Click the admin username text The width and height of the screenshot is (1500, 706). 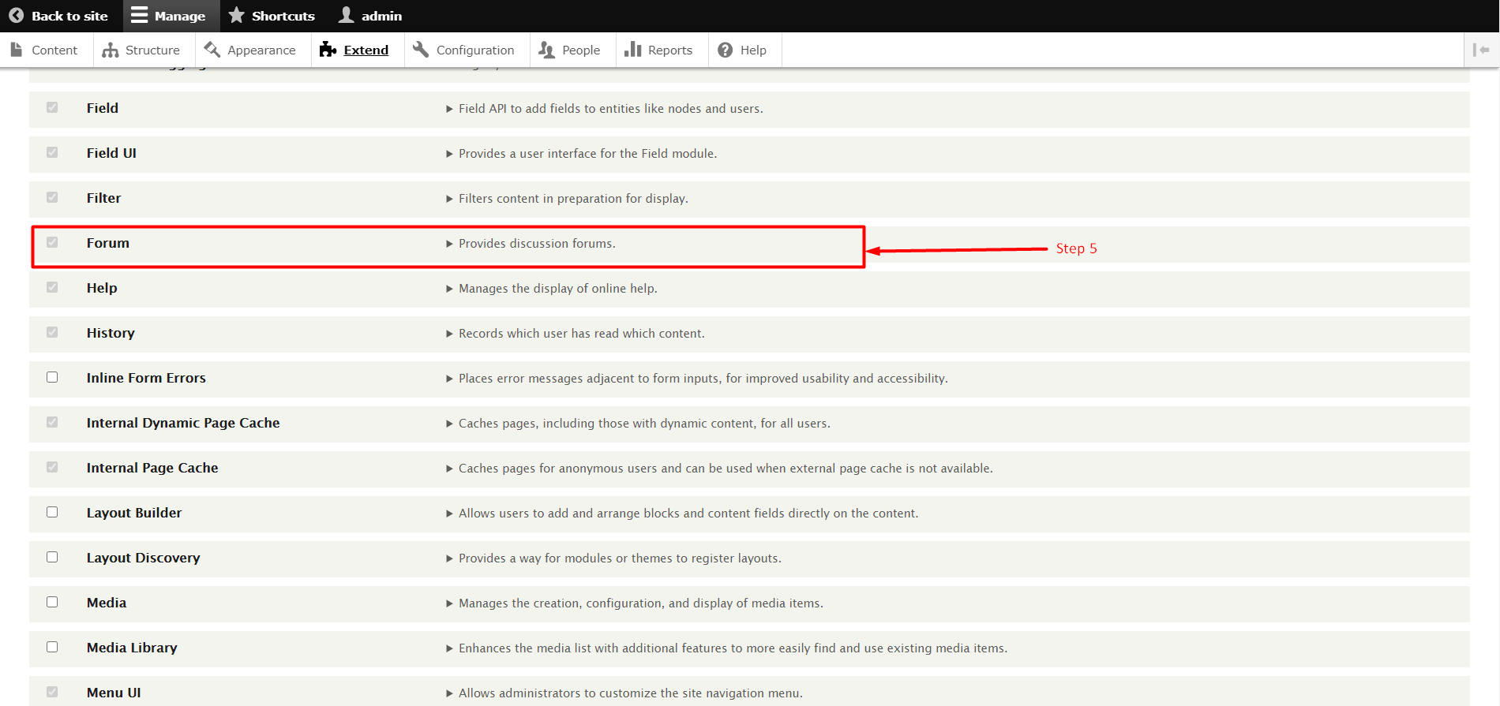(381, 16)
